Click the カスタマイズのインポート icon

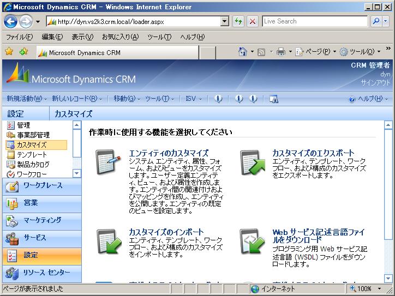(109, 241)
